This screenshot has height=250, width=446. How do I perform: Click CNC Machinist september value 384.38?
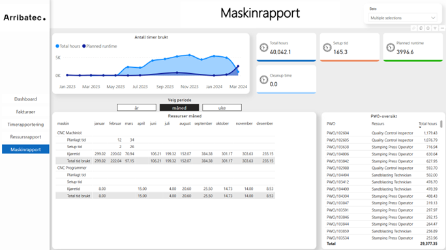click(207, 154)
